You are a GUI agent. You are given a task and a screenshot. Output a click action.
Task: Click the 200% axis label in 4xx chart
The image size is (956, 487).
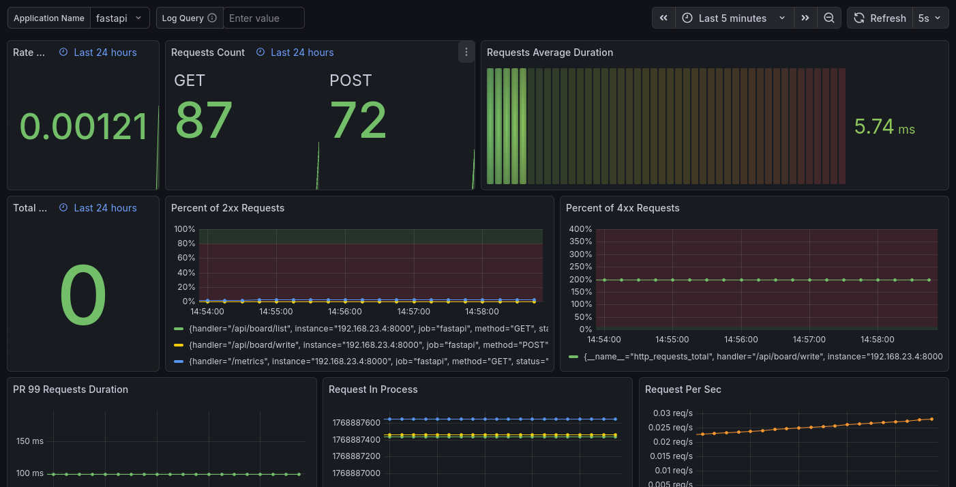coord(580,280)
